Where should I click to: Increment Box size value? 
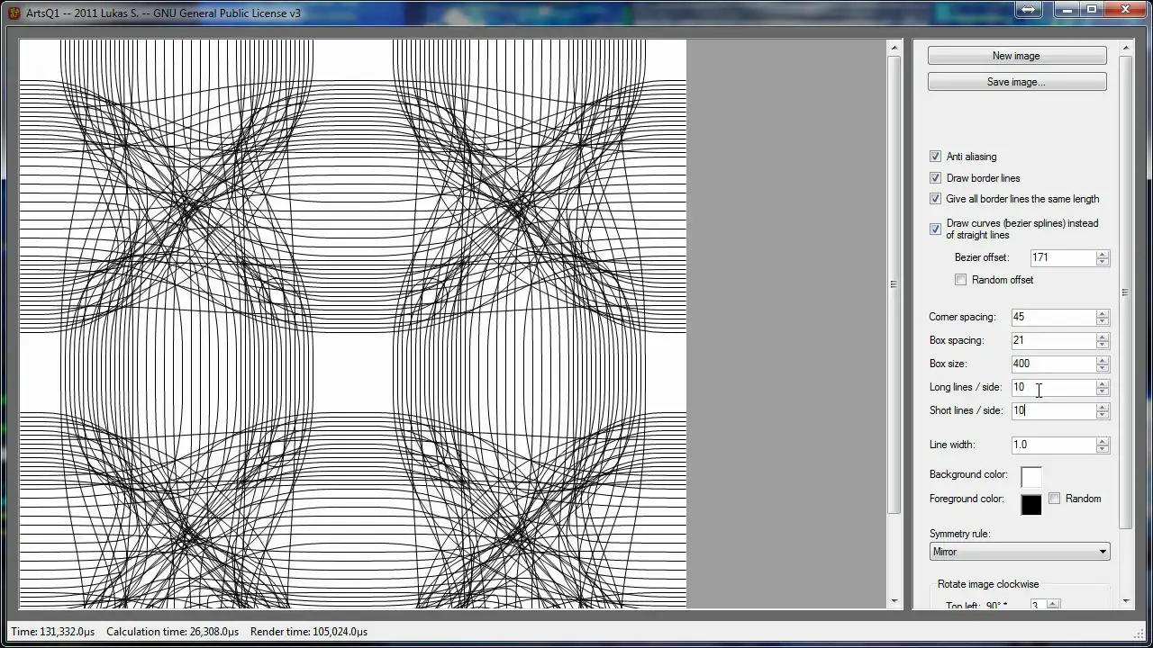pyautogui.click(x=1103, y=360)
